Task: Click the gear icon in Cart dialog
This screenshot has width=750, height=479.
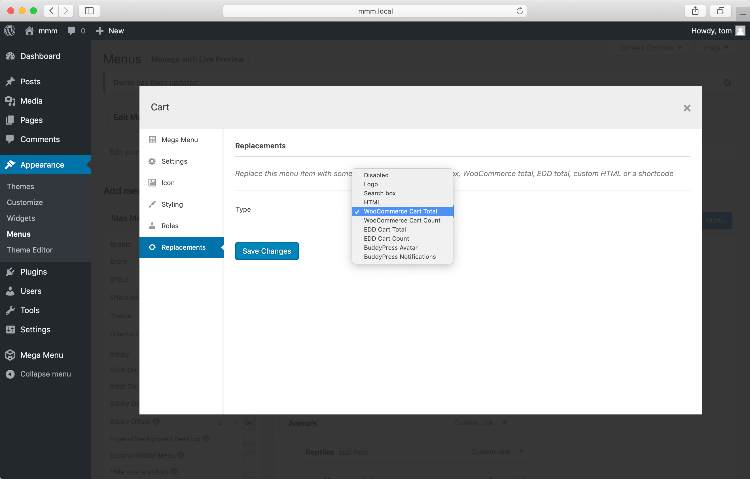Action: point(152,161)
